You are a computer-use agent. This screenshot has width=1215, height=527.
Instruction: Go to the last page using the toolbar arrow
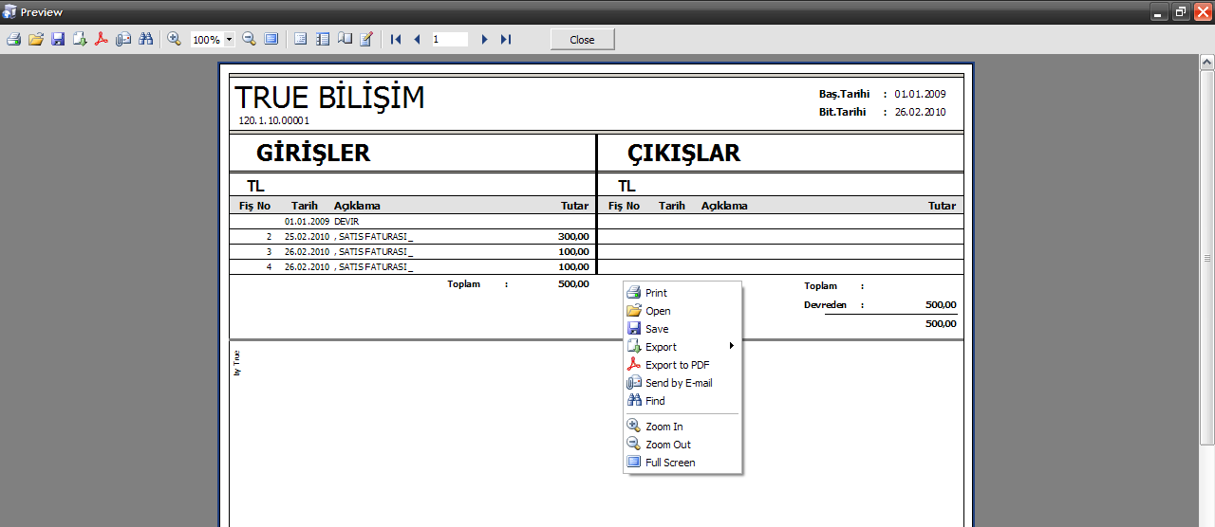click(x=506, y=39)
